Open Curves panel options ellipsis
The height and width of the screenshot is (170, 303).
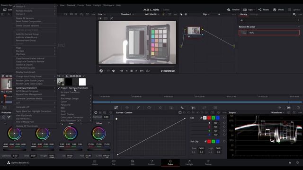[x=224, y=112]
